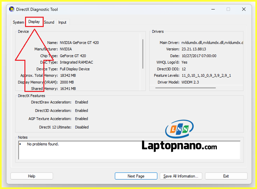Select the Display tab
Viewport: 257px width, 189px height.
point(34,22)
